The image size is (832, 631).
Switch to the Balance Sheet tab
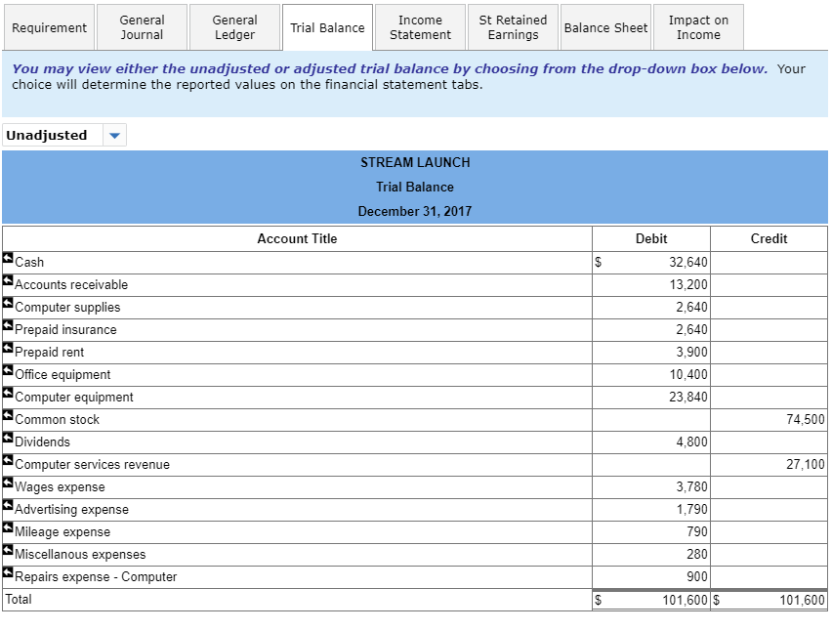pos(606,27)
